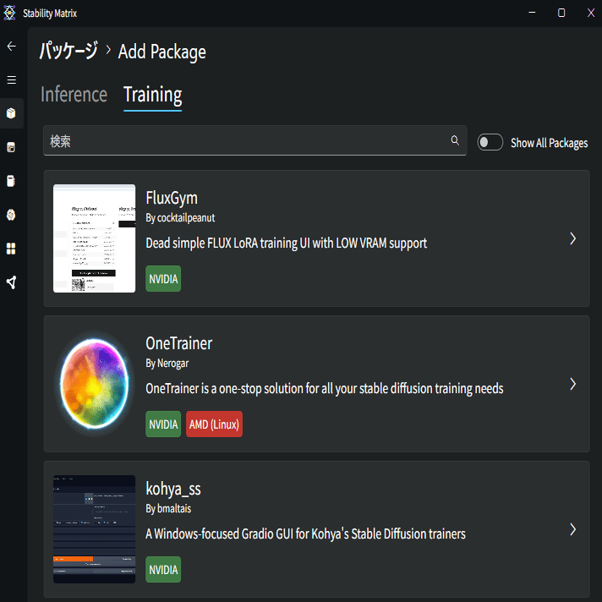Click the back arrow in the sidebar
The width and height of the screenshot is (602, 602).
(12, 47)
